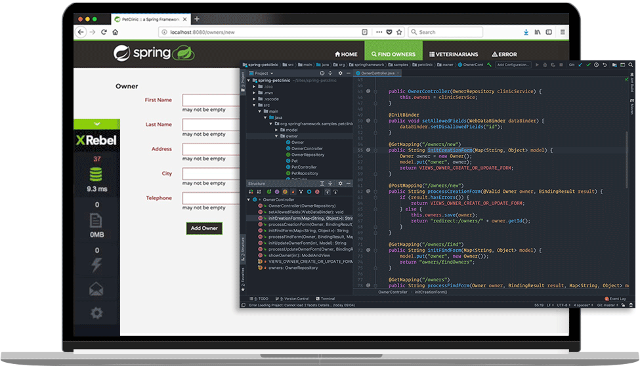Click the Git commit checkmark icon
Viewport: 640px width, 366px height.
589,65
